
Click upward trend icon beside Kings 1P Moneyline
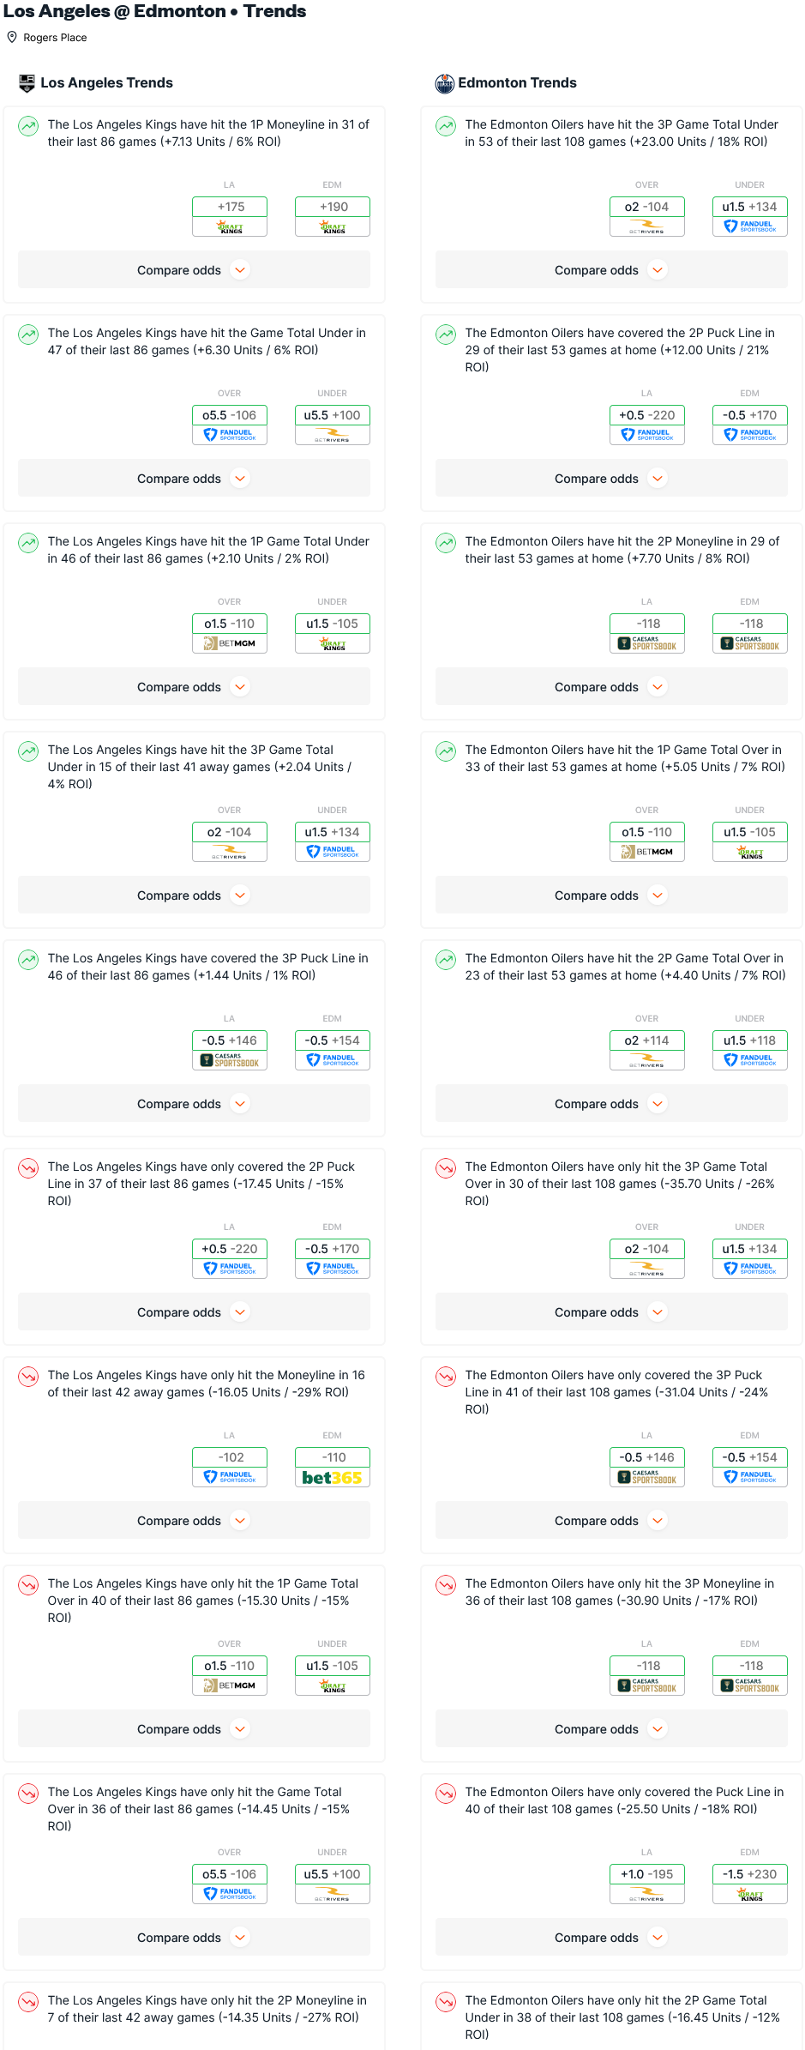click(x=28, y=126)
